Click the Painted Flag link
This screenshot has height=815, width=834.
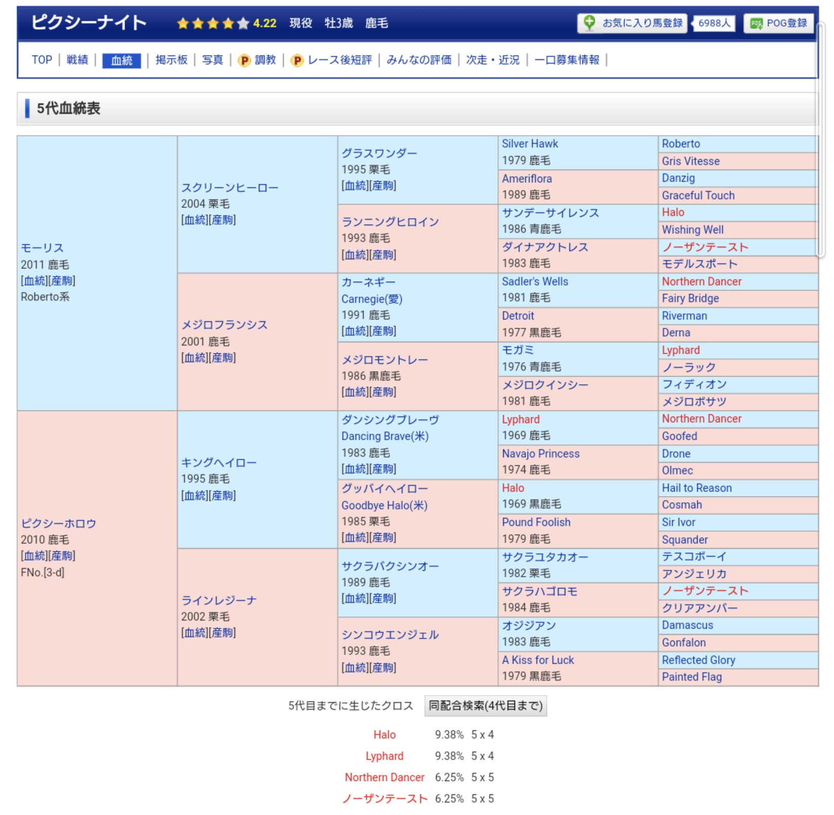(x=691, y=677)
